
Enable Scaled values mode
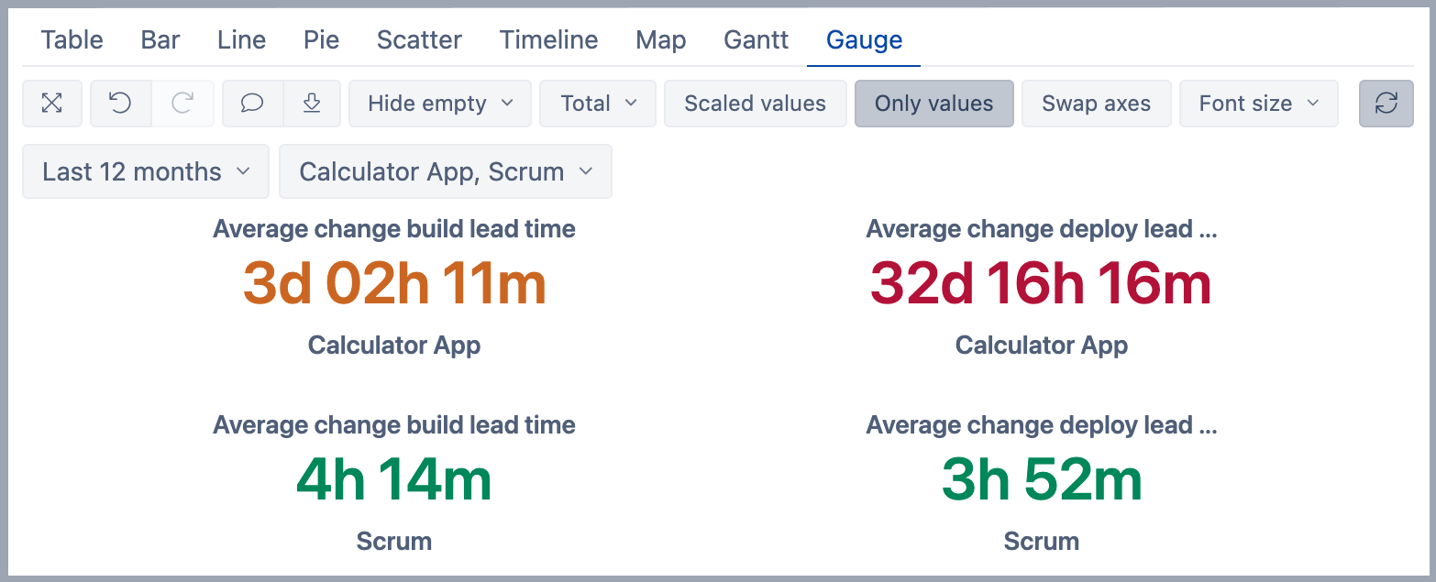tap(755, 104)
